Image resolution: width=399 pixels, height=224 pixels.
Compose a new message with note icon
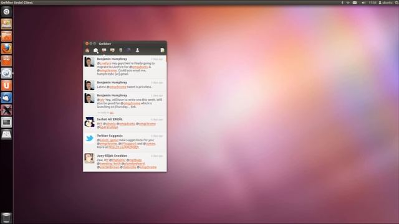(162, 50)
